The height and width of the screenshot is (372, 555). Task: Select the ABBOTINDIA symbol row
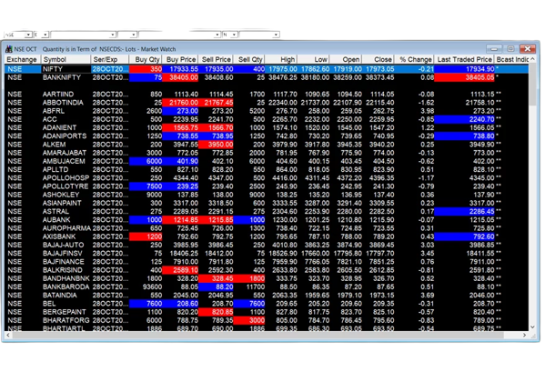tap(267, 103)
